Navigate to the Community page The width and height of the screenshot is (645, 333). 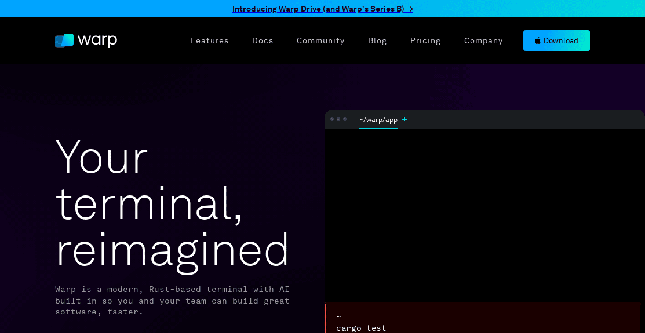click(x=320, y=40)
